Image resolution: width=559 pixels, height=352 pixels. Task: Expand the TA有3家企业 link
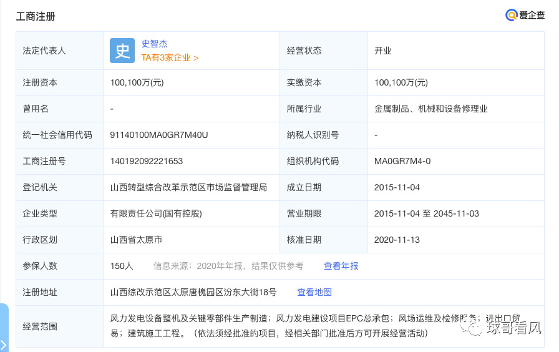[x=170, y=57]
